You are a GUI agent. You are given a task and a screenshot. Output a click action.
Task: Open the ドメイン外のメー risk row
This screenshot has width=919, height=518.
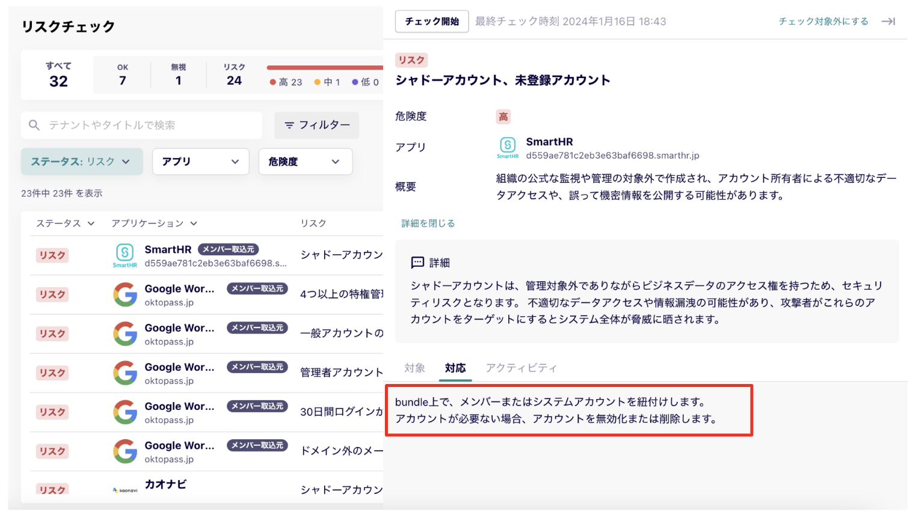206,451
